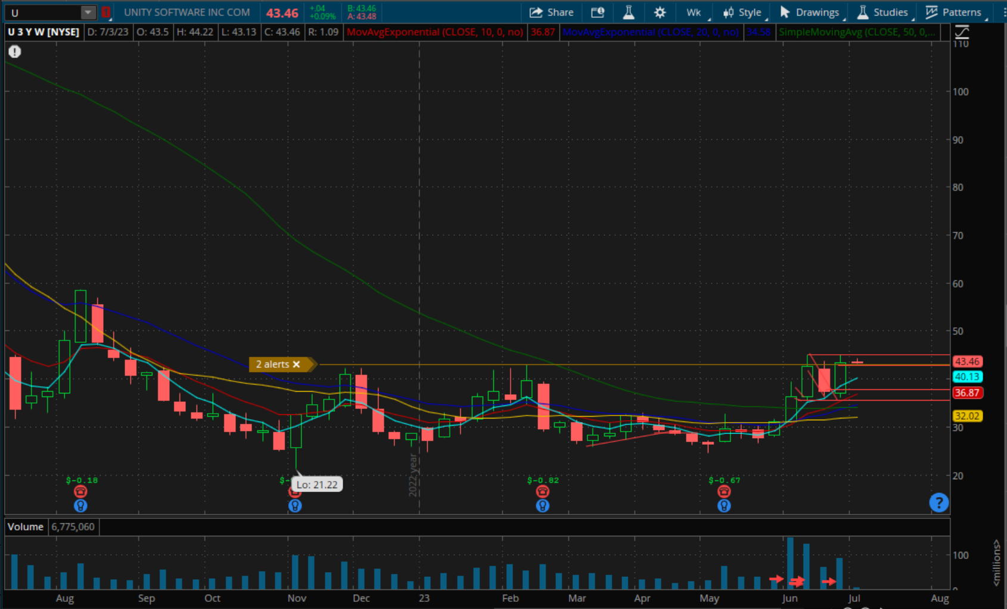Click the August earnings phone icon
Image resolution: width=1007 pixels, height=609 pixels.
tap(80, 492)
